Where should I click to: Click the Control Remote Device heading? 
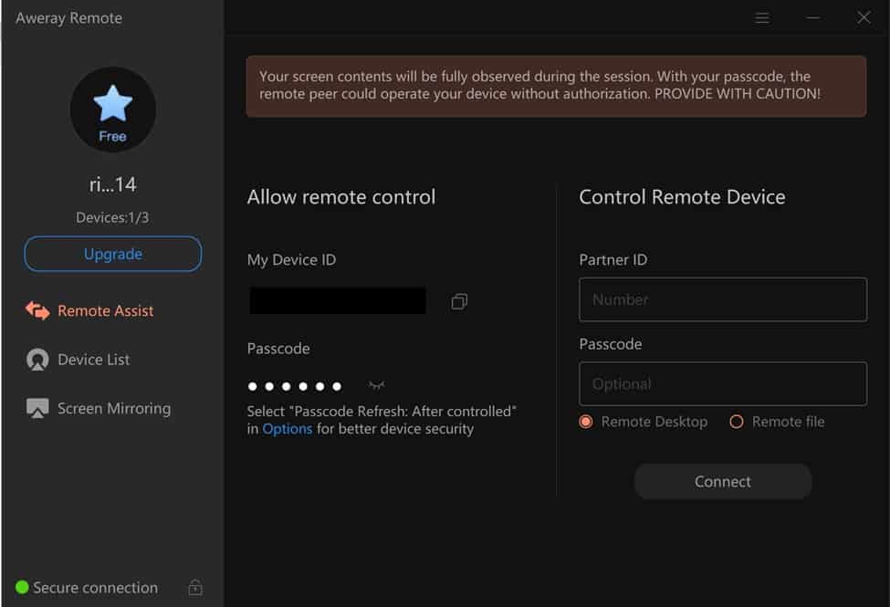point(682,197)
